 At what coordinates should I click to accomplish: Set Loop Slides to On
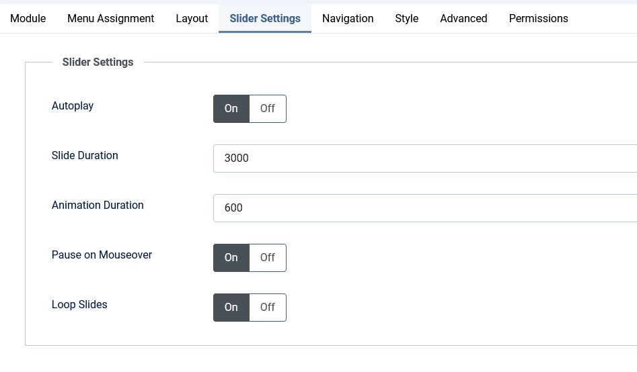tap(231, 308)
